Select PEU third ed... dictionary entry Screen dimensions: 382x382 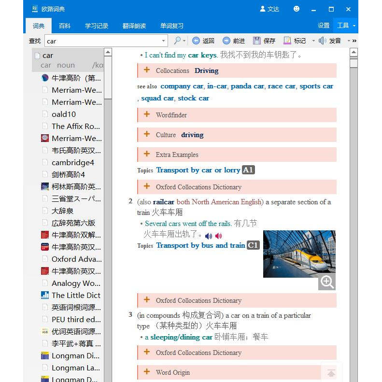[x=71, y=320]
